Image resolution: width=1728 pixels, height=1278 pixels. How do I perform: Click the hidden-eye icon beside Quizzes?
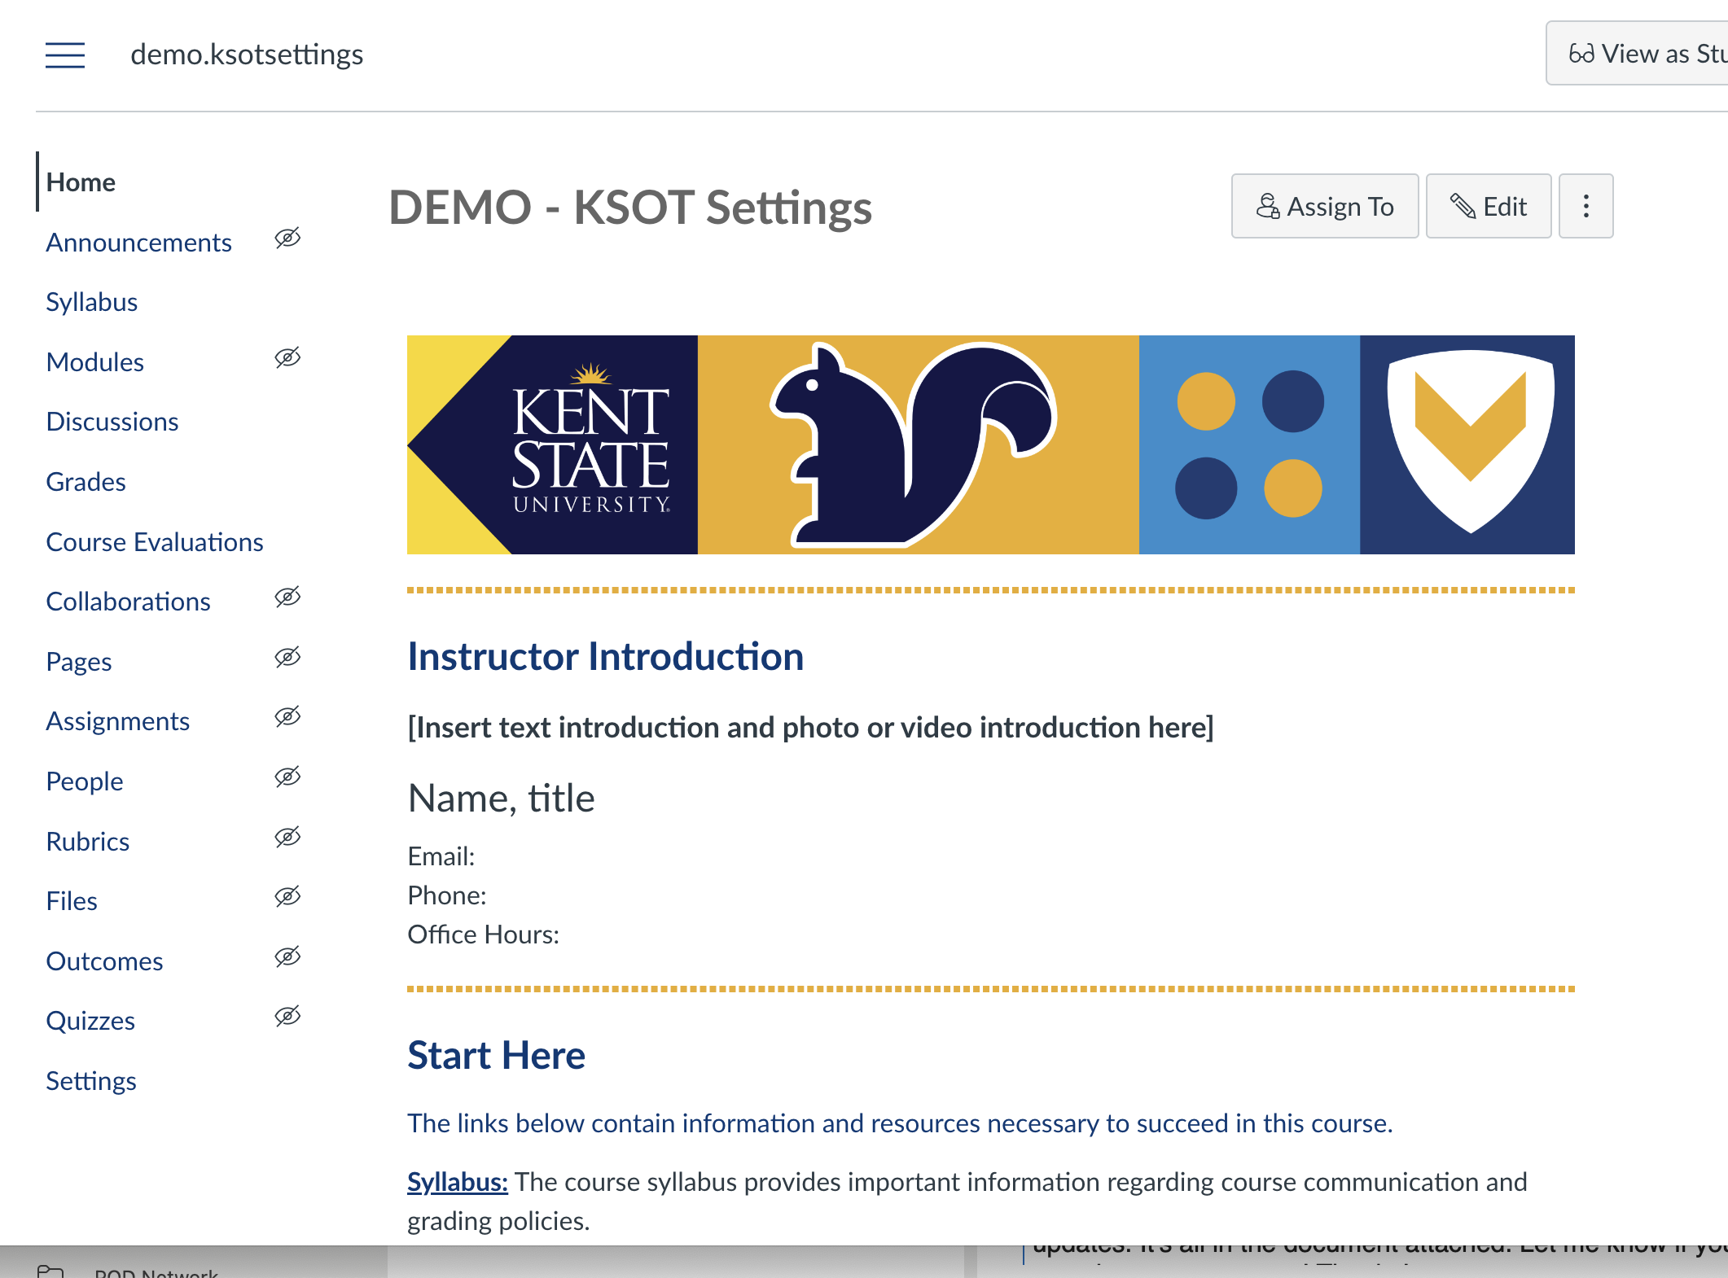tap(287, 1017)
